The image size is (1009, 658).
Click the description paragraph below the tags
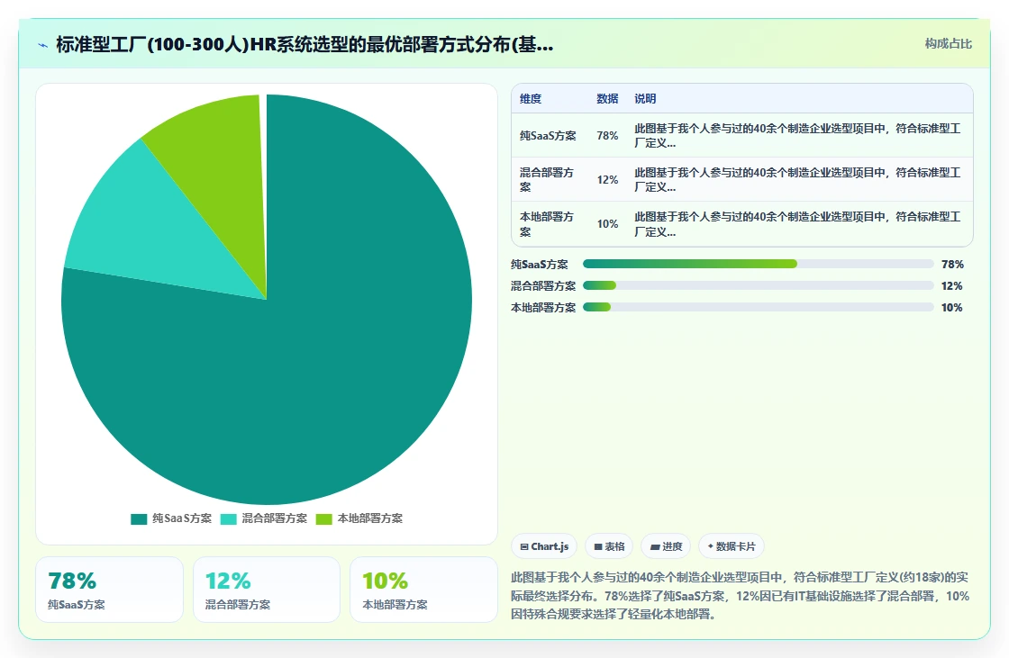click(740, 596)
